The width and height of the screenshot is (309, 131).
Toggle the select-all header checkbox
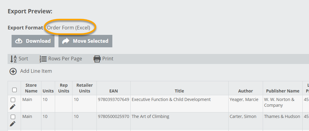pyautogui.click(x=14, y=90)
